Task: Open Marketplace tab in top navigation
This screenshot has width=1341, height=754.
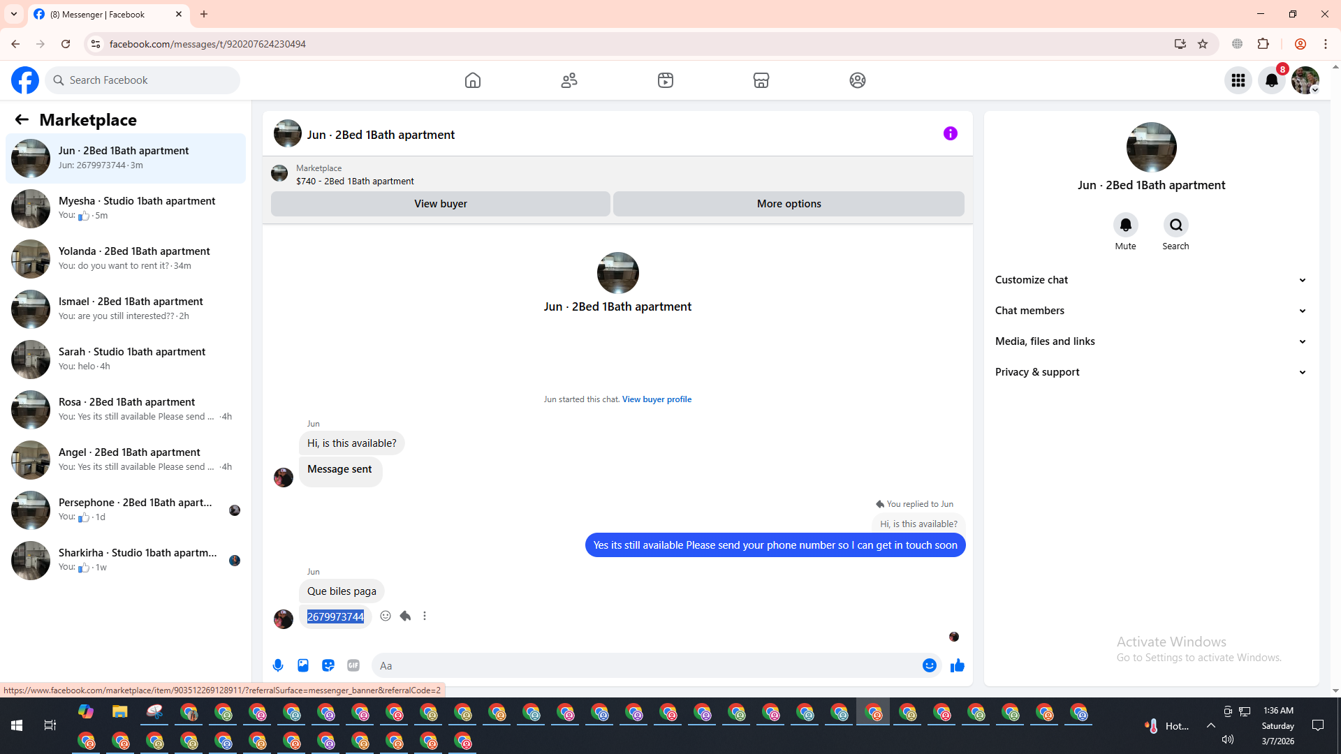Action: point(761,80)
